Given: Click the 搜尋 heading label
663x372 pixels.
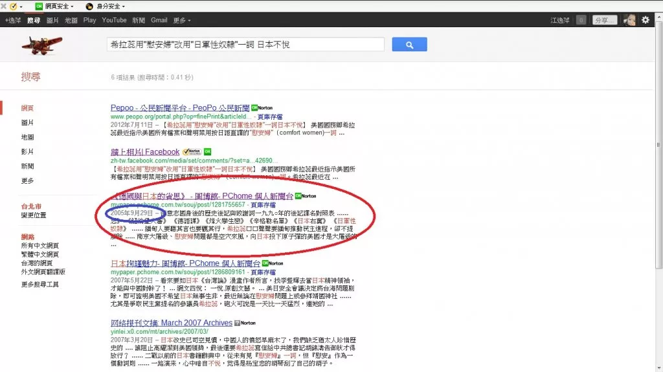Looking at the screenshot, I should click(31, 76).
